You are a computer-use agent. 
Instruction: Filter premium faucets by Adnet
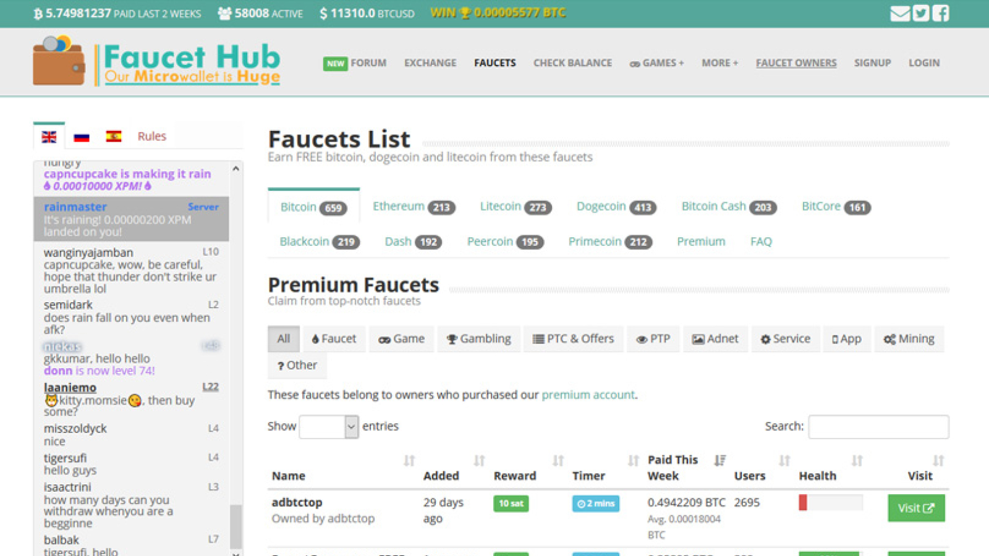715,339
